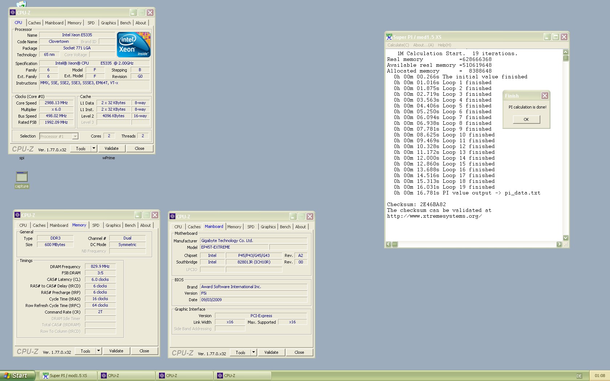Open the Calculate(C) menu in Super PI
Viewport: 610px width, 381px height.
[x=398, y=45]
